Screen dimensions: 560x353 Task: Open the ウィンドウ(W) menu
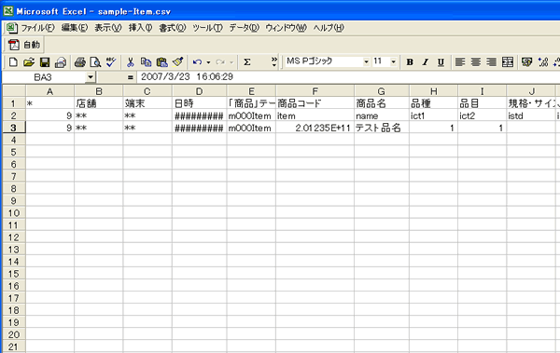(286, 28)
